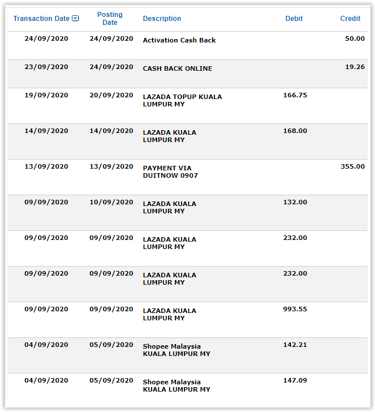Click the Posting Date column header
This screenshot has height=412, width=375.
pyautogui.click(x=110, y=18)
